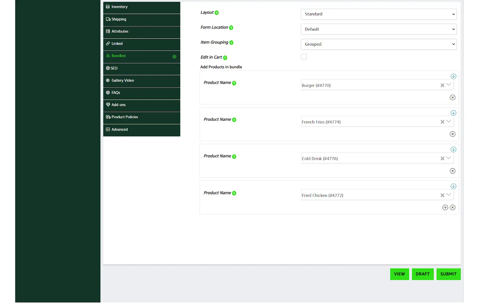Clear the Fried Chicken (#4772) selection
This screenshot has width=479, height=303.
coord(442,195)
